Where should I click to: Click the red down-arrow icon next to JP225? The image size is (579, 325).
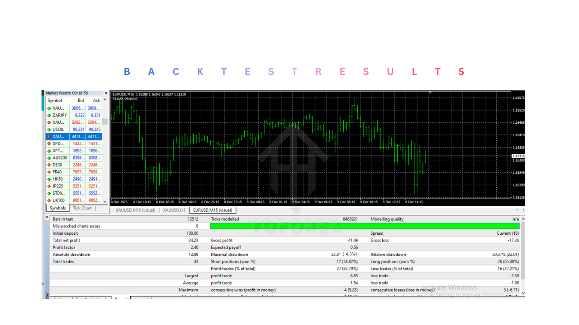[x=49, y=186]
